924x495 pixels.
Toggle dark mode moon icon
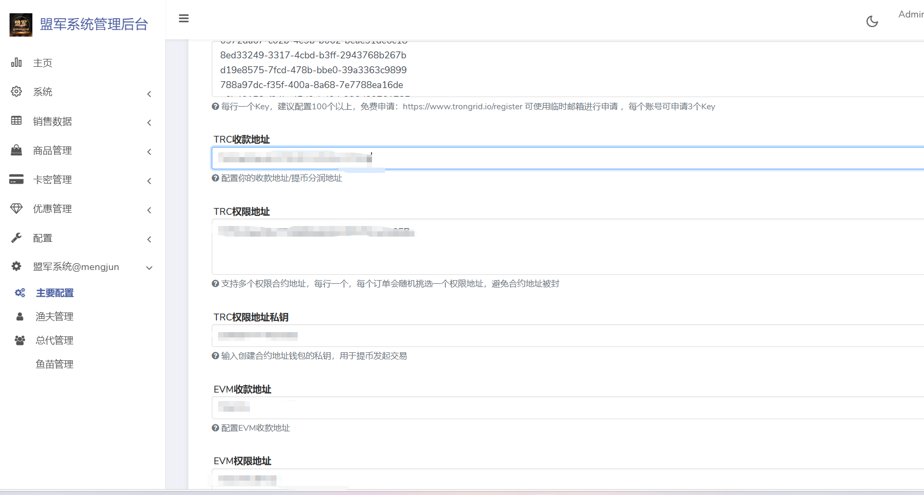point(872,21)
